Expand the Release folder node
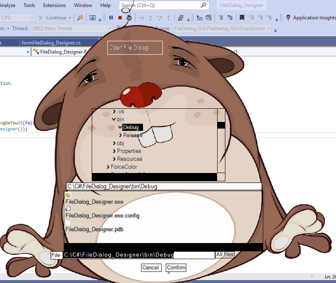 120,135
